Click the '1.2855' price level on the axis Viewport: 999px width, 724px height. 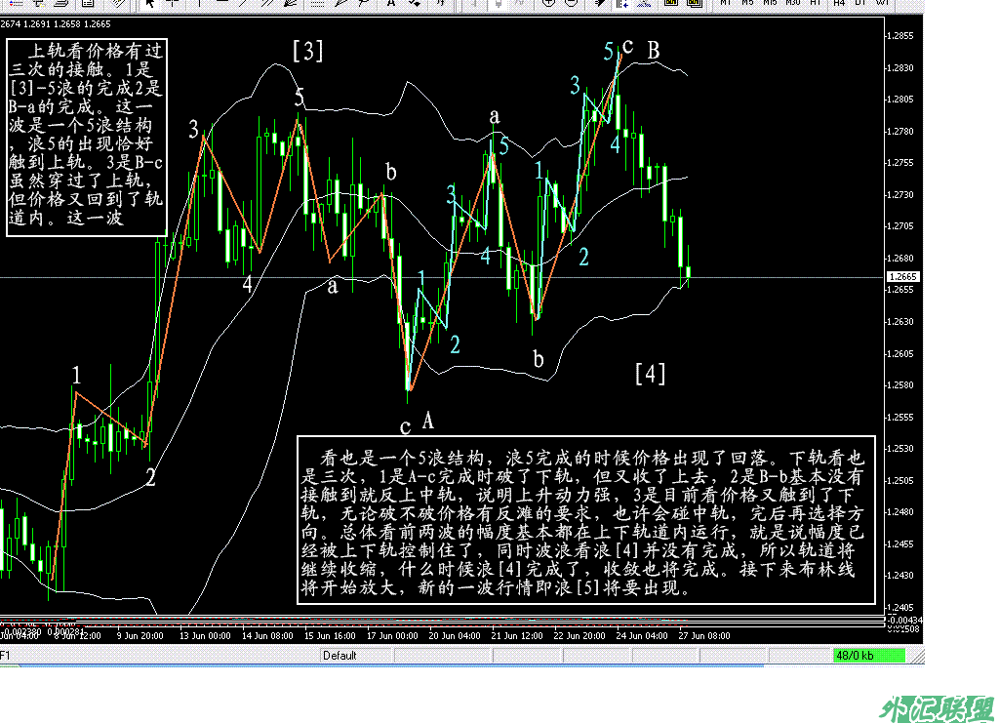pyautogui.click(x=901, y=36)
